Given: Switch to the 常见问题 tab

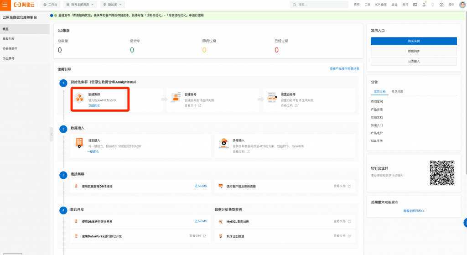Looking at the screenshot, I should pyautogui.click(x=397, y=92).
